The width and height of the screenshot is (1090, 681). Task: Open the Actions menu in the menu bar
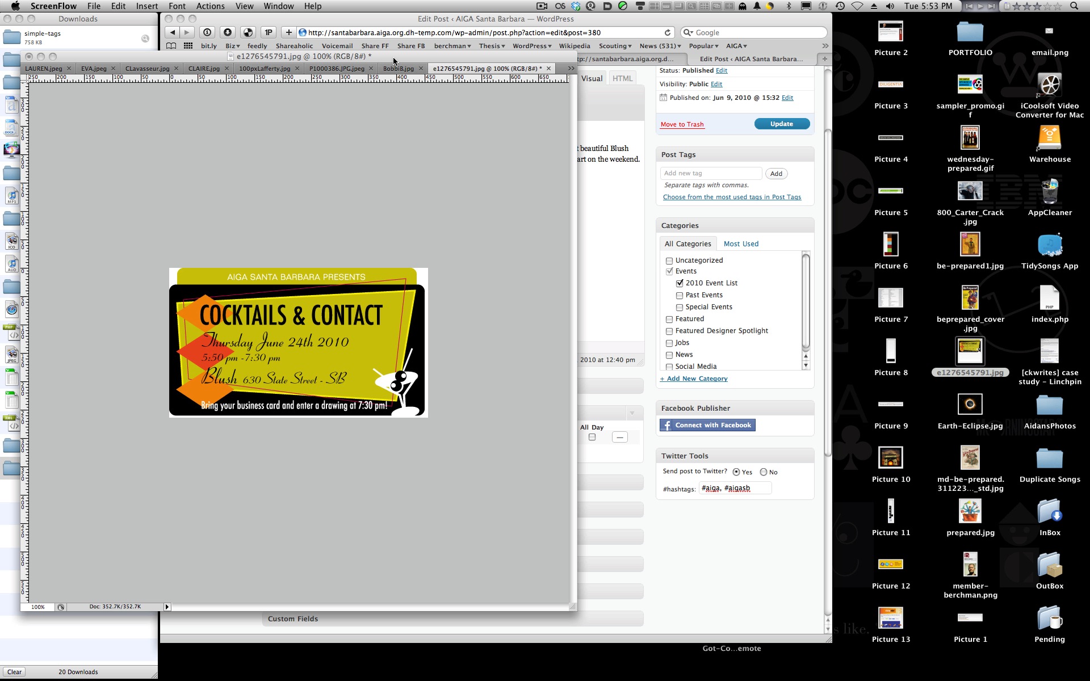(211, 6)
